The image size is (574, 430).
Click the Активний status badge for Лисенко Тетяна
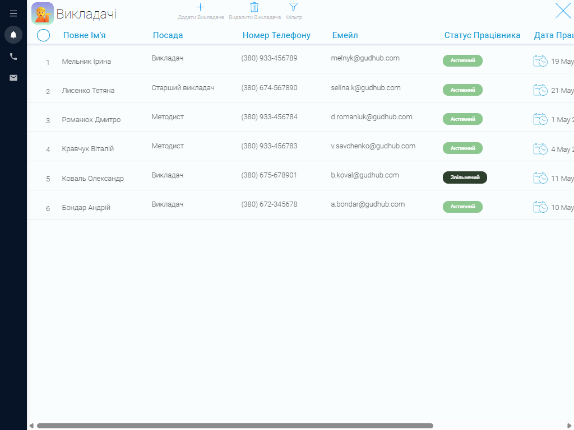point(462,90)
